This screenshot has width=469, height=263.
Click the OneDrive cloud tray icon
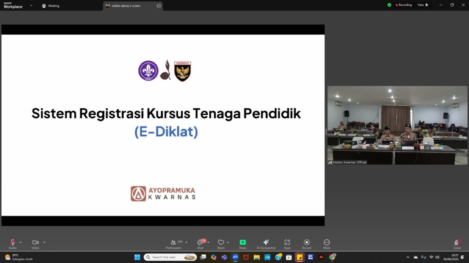(x=415, y=257)
